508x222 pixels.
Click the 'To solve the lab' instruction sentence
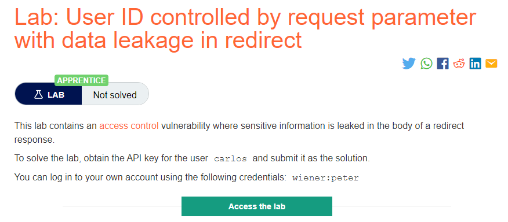pyautogui.click(x=192, y=158)
